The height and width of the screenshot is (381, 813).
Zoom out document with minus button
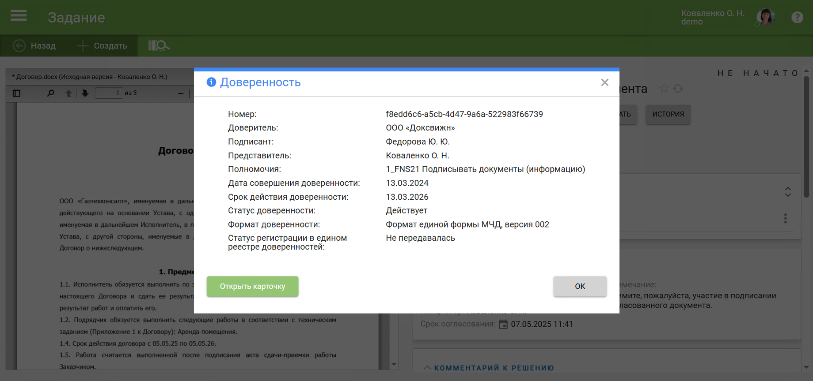click(x=181, y=93)
